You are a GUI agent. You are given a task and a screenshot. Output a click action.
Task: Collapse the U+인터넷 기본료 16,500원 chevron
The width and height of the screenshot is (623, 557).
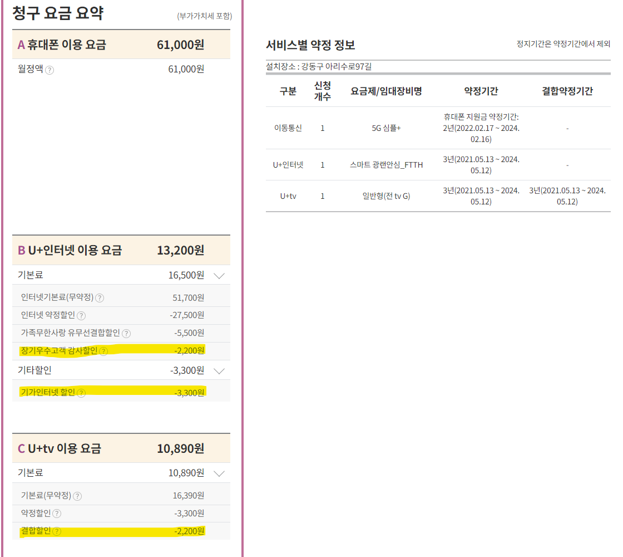219,275
